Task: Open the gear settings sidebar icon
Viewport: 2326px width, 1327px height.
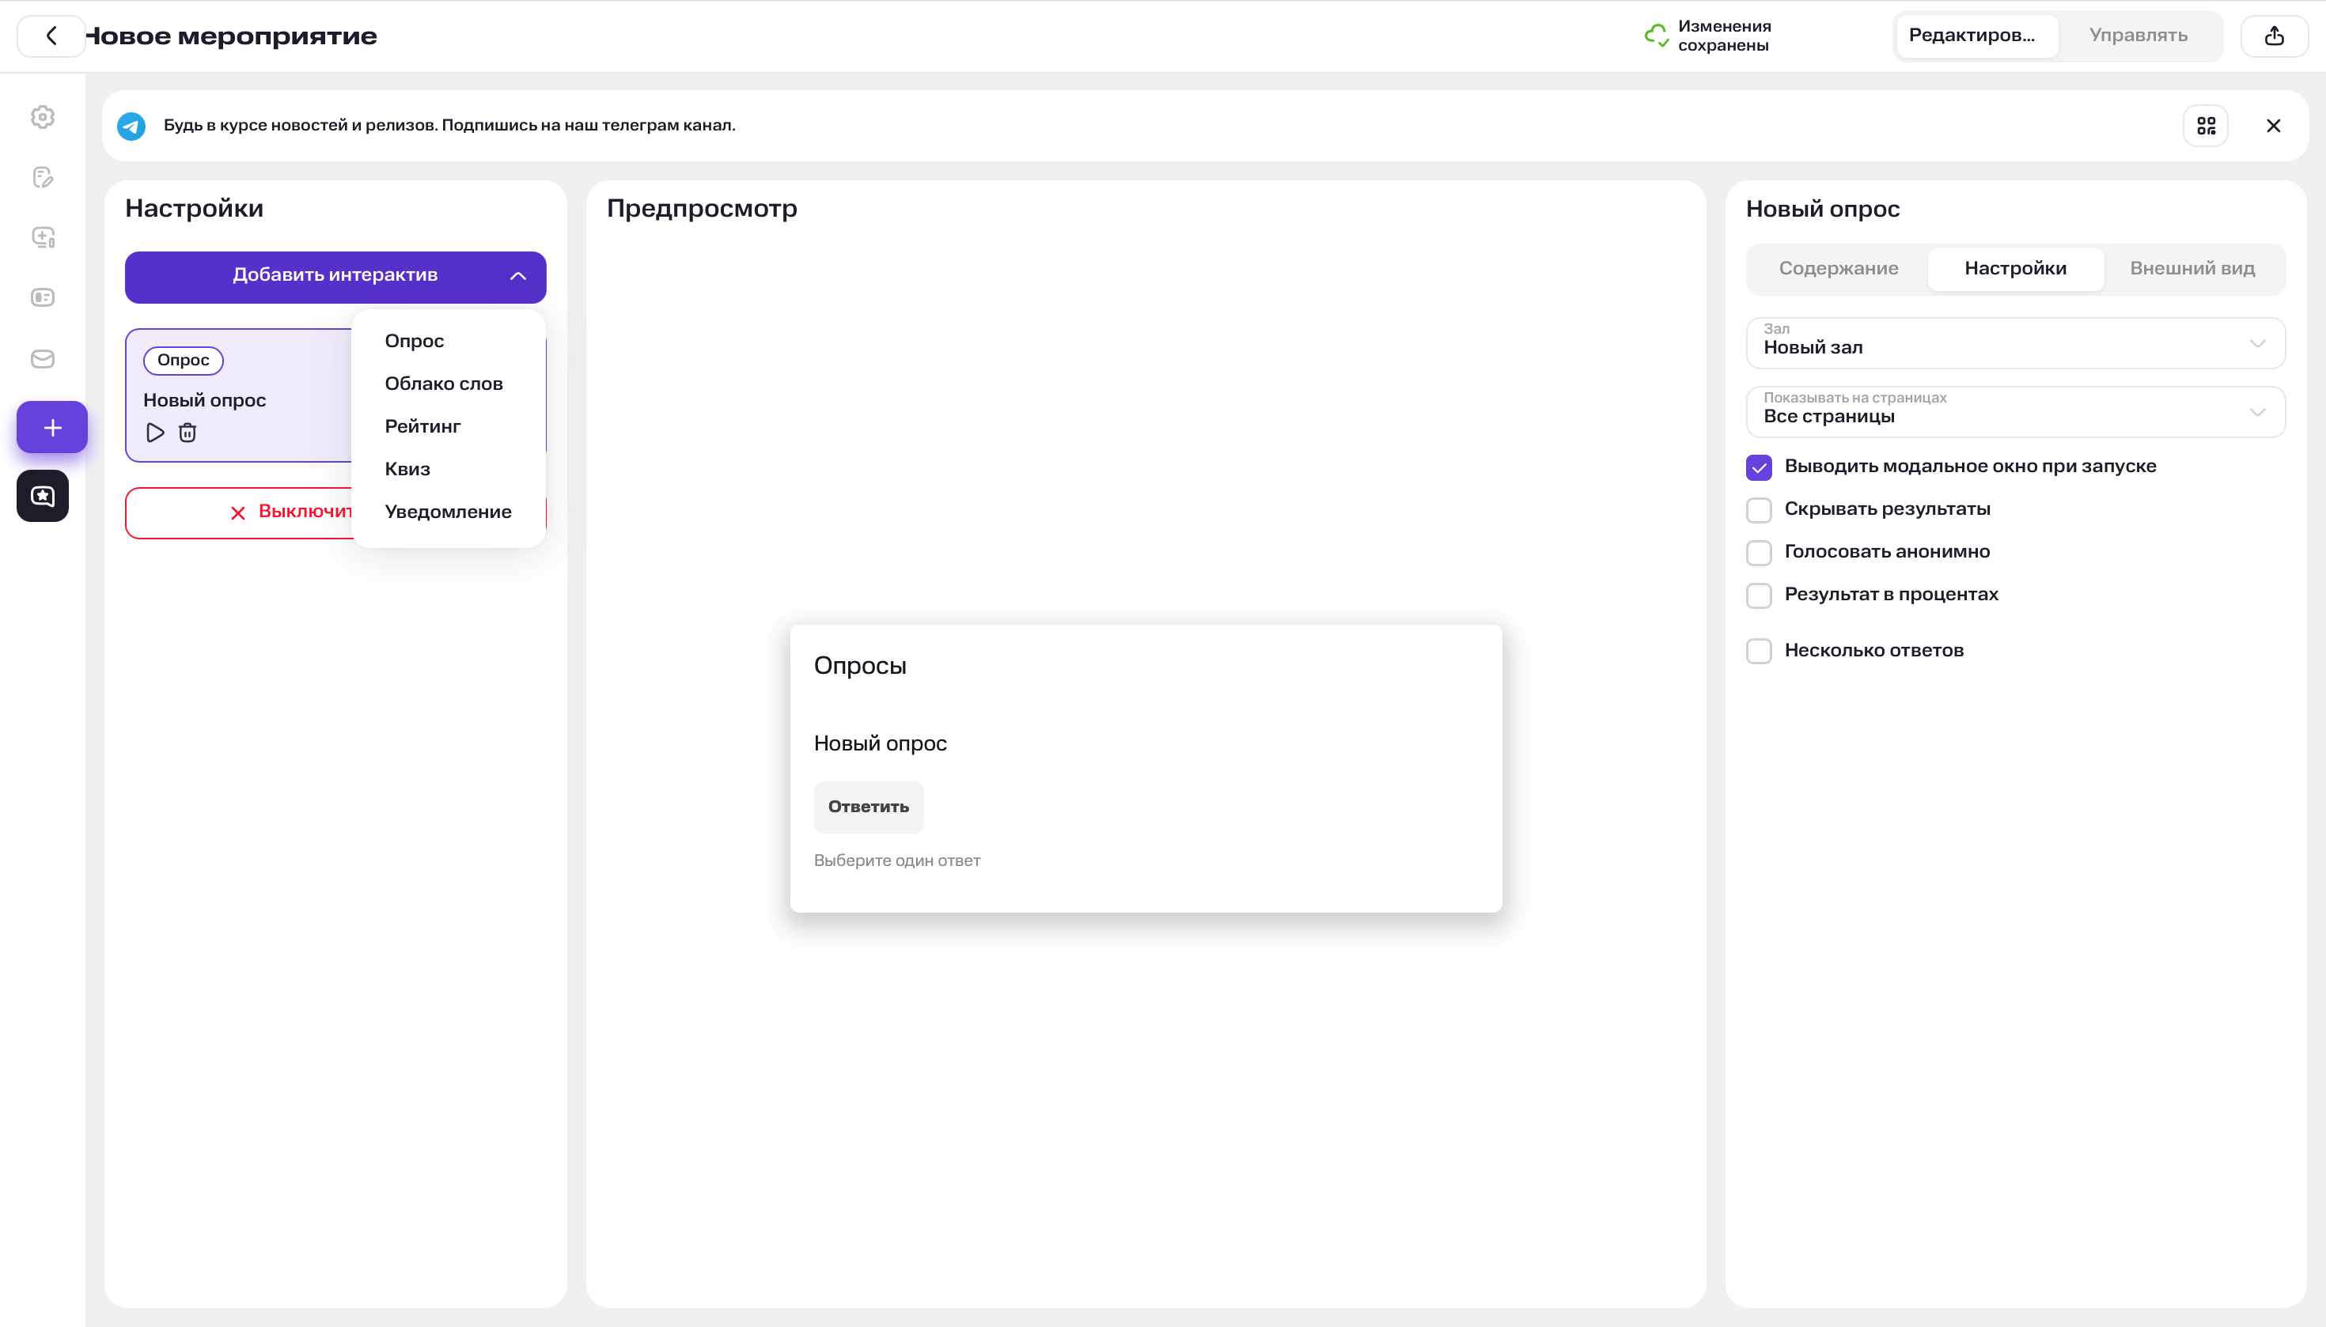Action: 43,117
